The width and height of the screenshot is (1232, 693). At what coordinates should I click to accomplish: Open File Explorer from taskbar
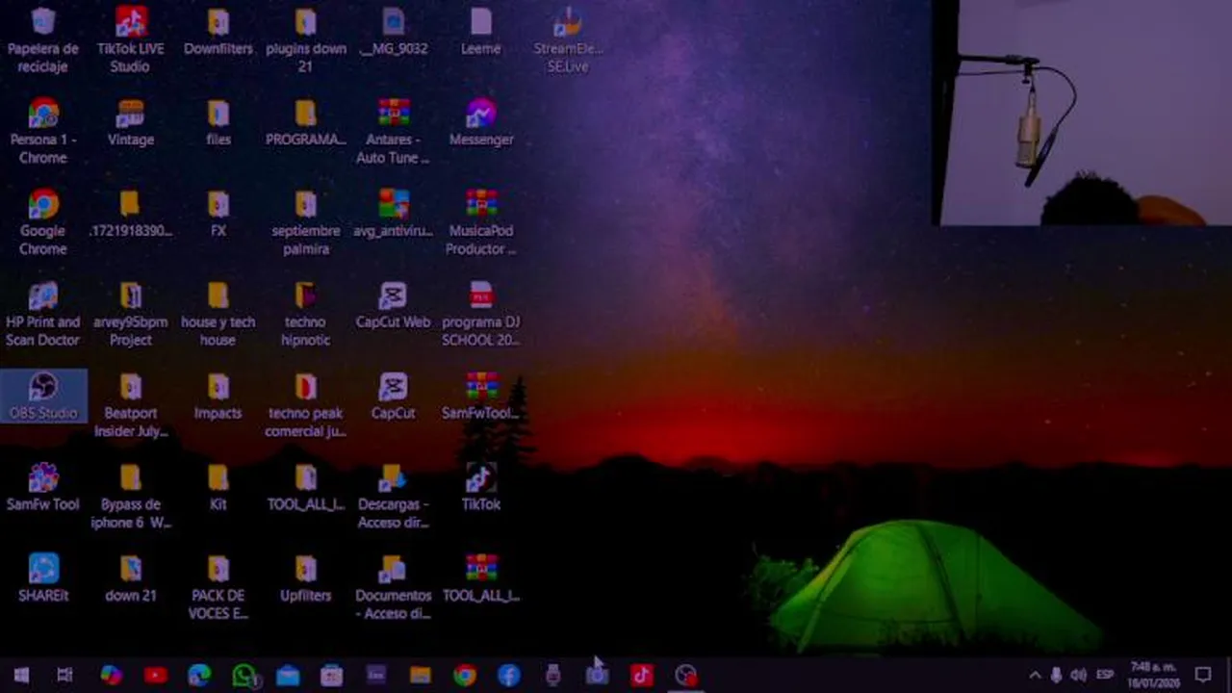tap(421, 675)
